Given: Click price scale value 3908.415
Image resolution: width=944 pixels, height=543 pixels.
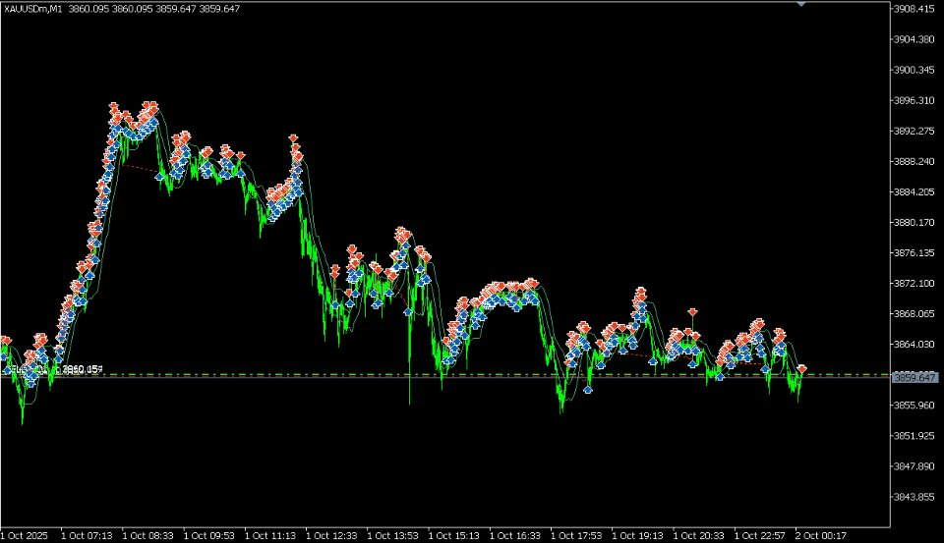Looking at the screenshot, I should pyautogui.click(x=915, y=9).
